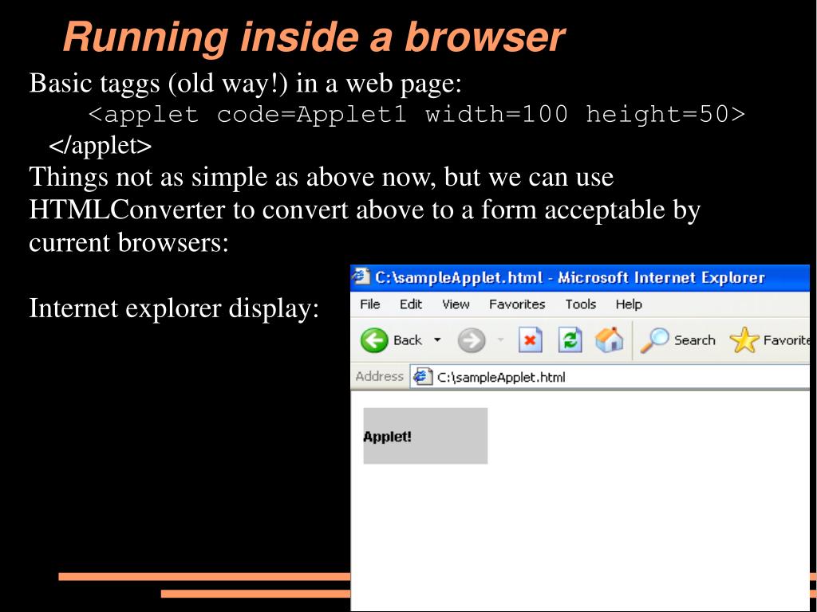The height and width of the screenshot is (612, 817).
Task: Click the '<applet code=Applet1' code line
Action: pyautogui.click(x=416, y=114)
